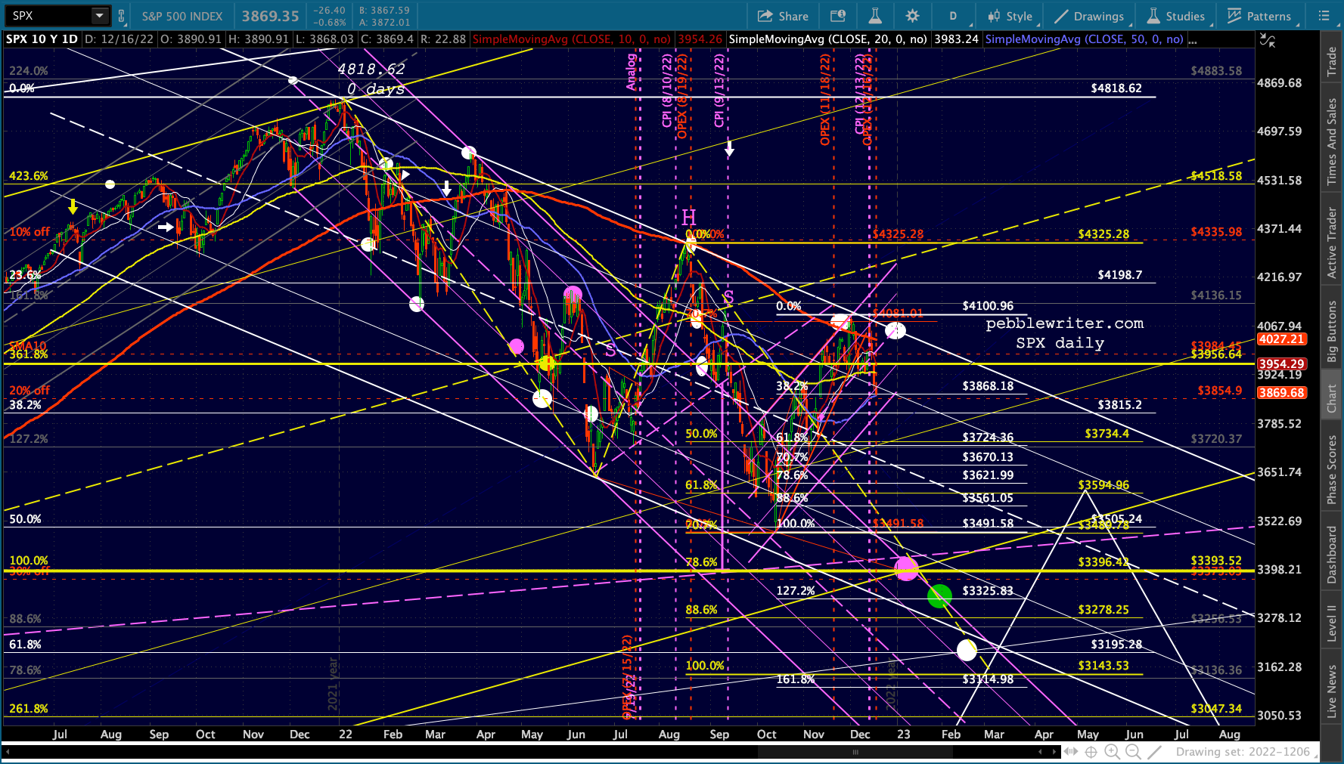Click the $4325.28 yellow level label

pyautogui.click(x=1103, y=234)
